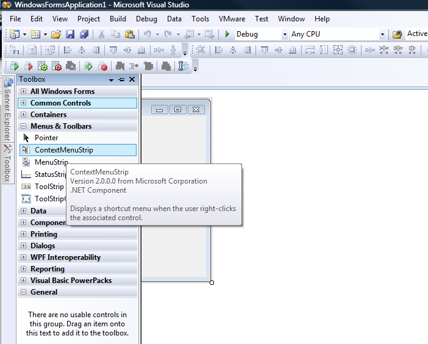Image resolution: width=428 pixels, height=344 pixels.
Task: Close the Toolbox panel
Action: point(132,79)
